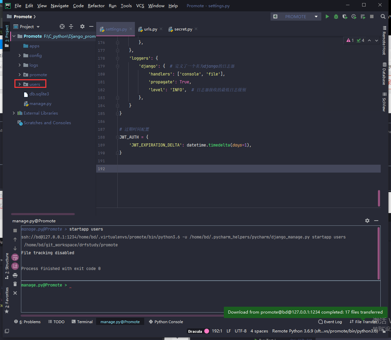This screenshot has width=391, height=340.
Task: Close the settings.py tab
Action: pos(131,29)
